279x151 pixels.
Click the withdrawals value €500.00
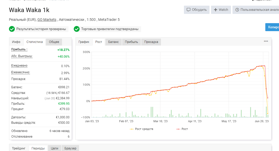[x=64, y=123]
